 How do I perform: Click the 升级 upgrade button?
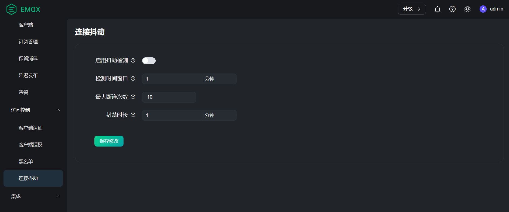tap(412, 9)
